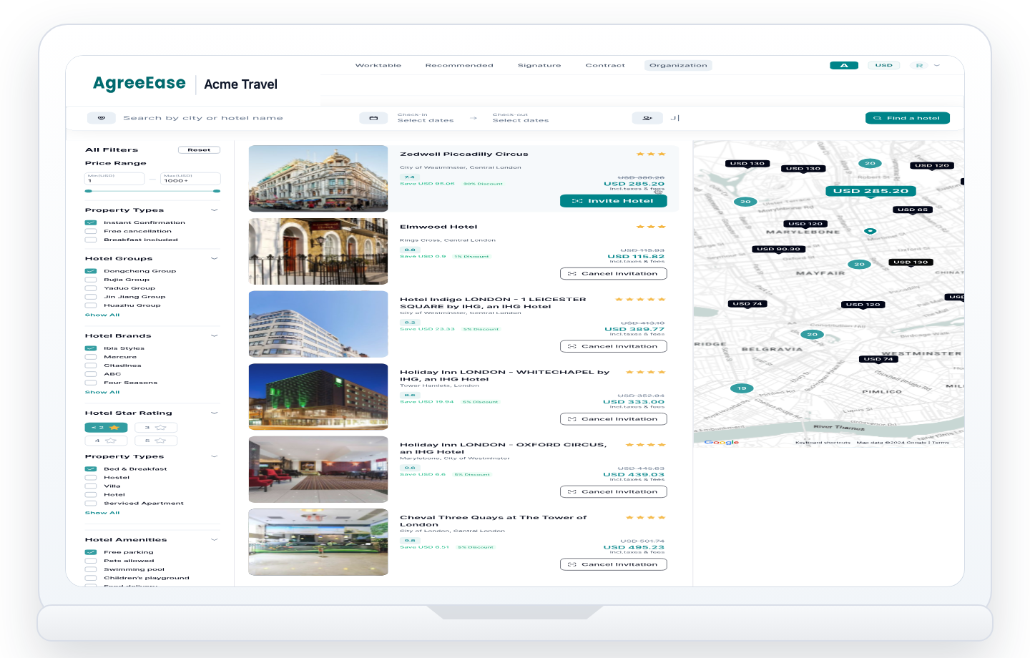The image size is (1030, 658).
Task: Switch to the Signature tab
Action: tap(539, 65)
